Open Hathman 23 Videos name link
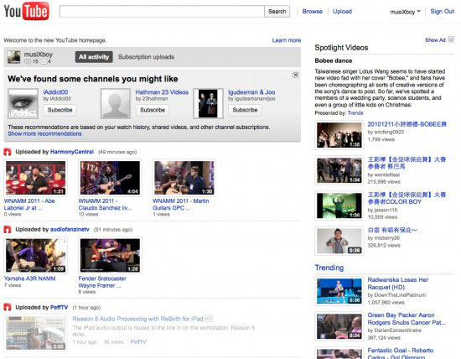Image resolution: width=461 pixels, height=359 pixels. [x=162, y=92]
